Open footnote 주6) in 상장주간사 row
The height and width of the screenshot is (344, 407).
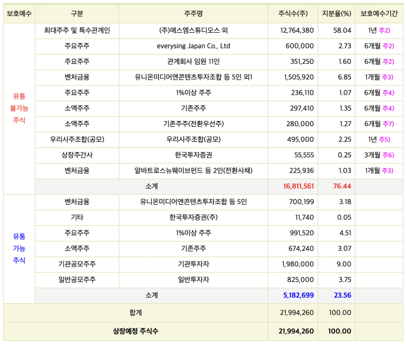tap(388, 155)
